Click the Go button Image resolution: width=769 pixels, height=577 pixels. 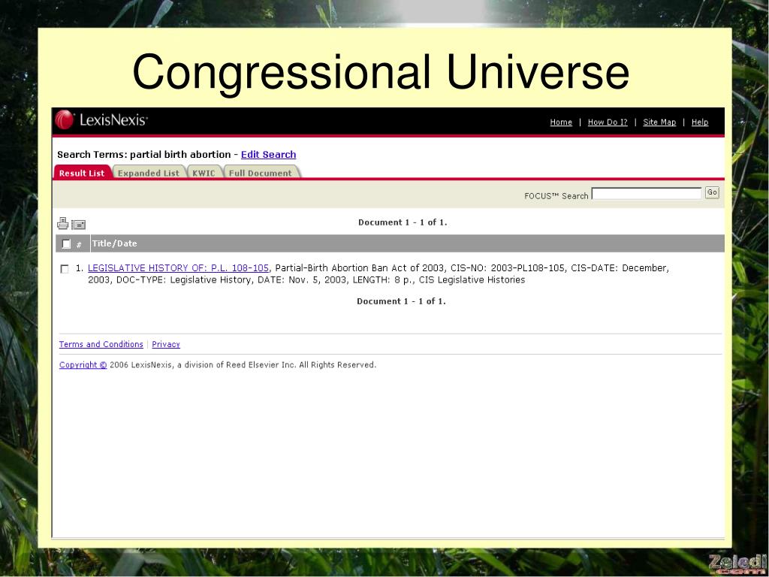(x=712, y=193)
